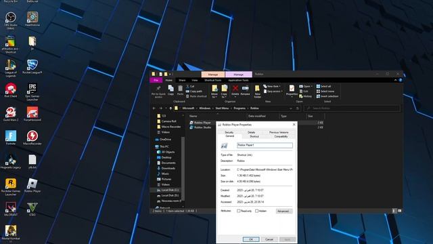The height and width of the screenshot is (244, 433).
Task: Click the up-folder arrow in Explorer
Action: (170, 108)
